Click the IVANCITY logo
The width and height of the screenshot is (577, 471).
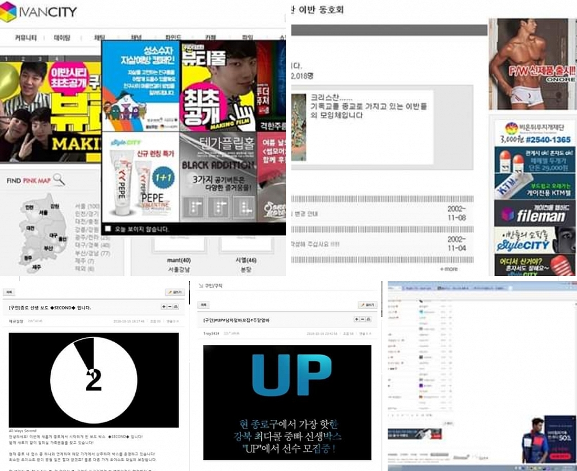pos(38,11)
